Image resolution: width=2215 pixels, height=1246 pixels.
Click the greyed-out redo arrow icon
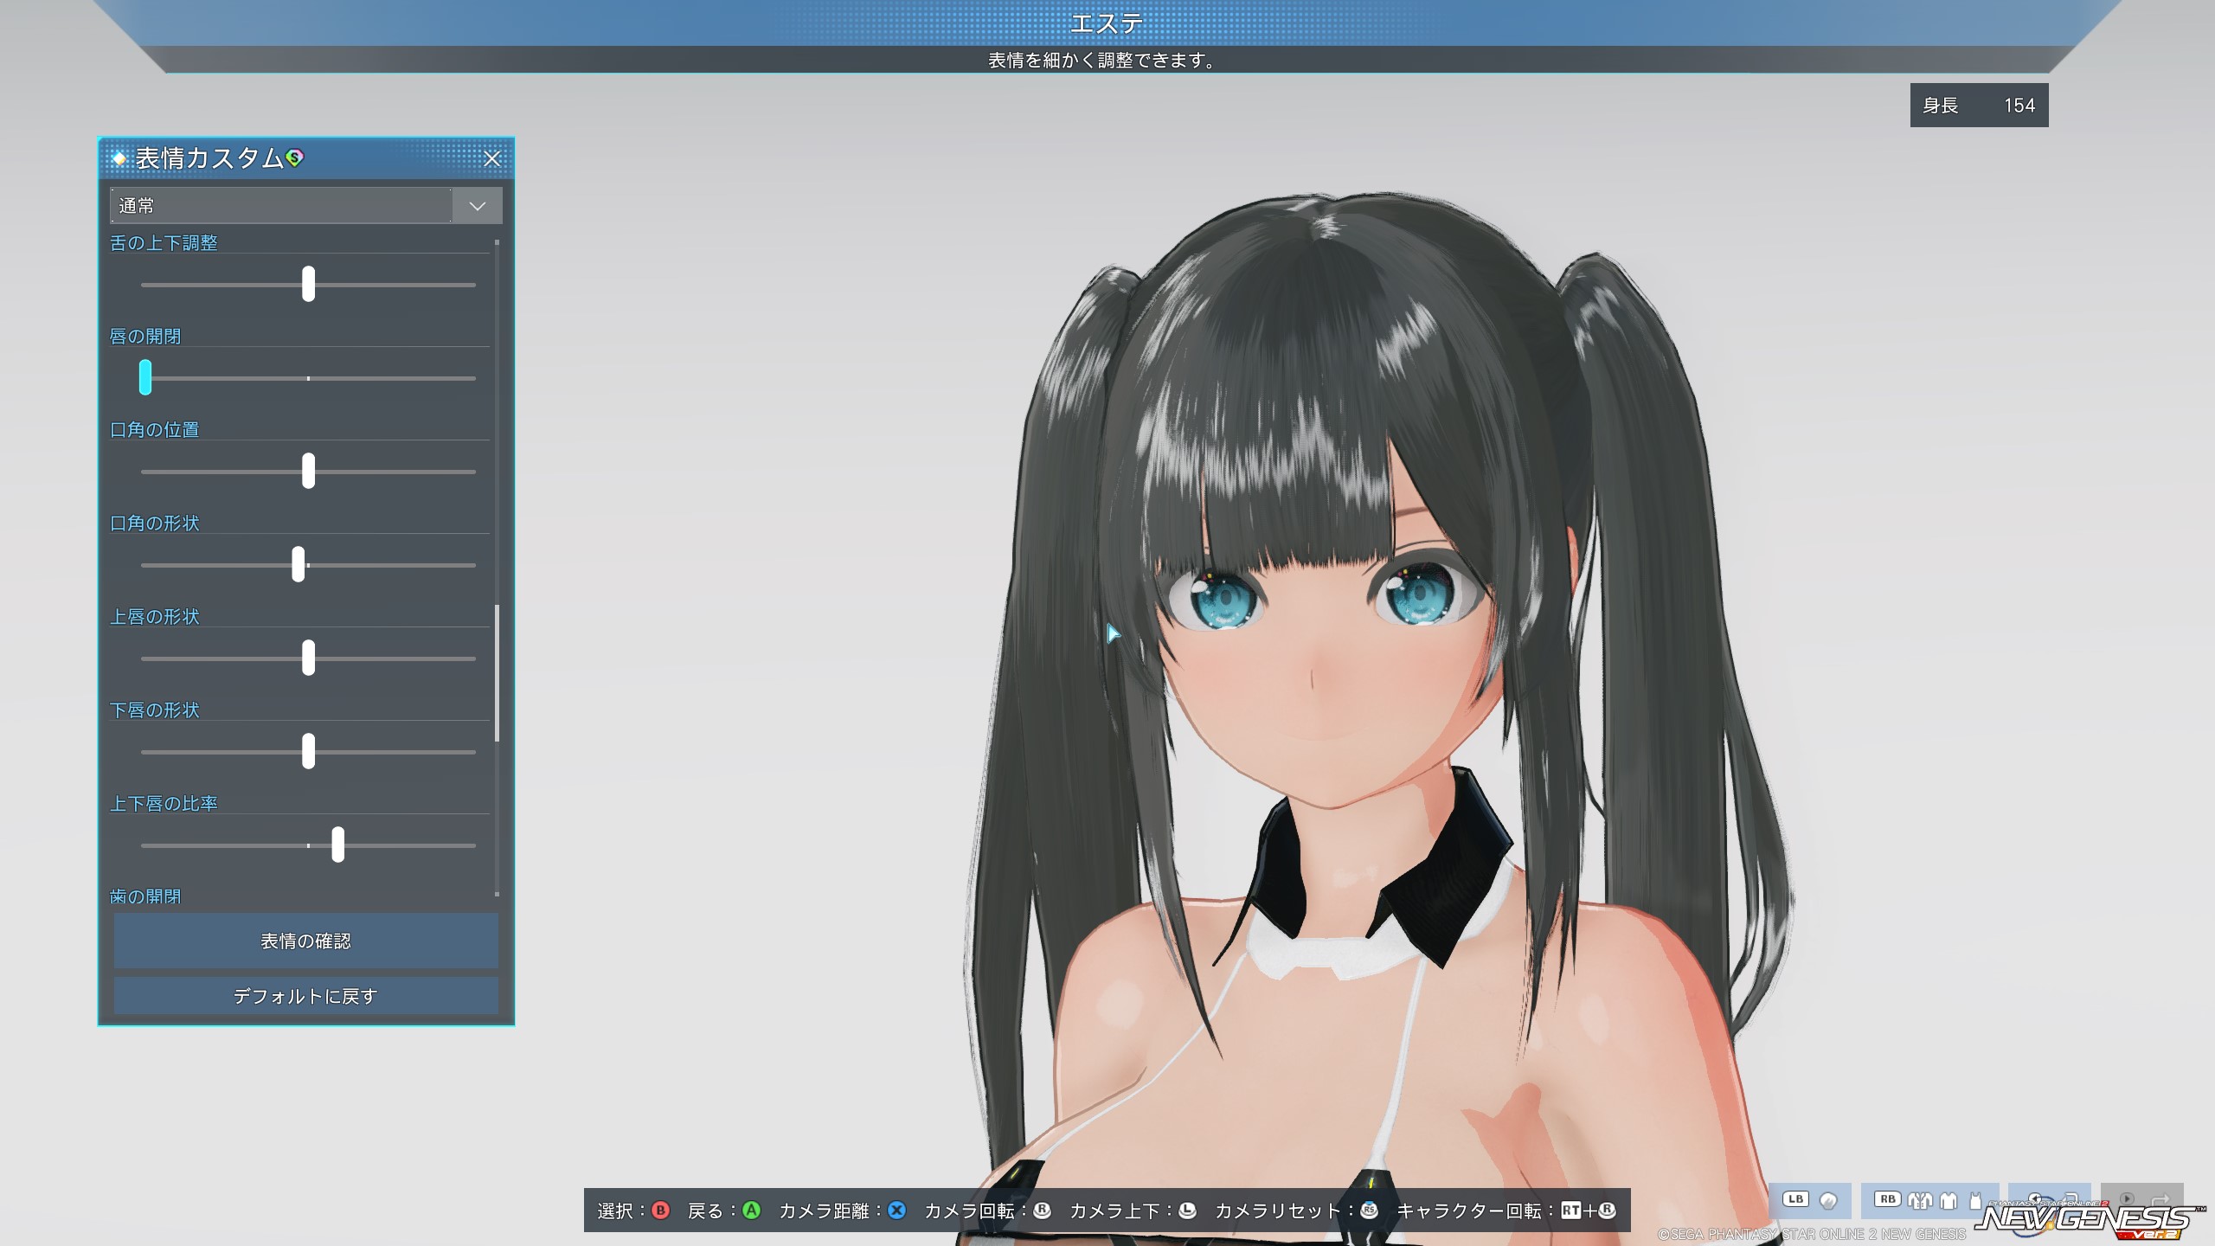2160,1199
